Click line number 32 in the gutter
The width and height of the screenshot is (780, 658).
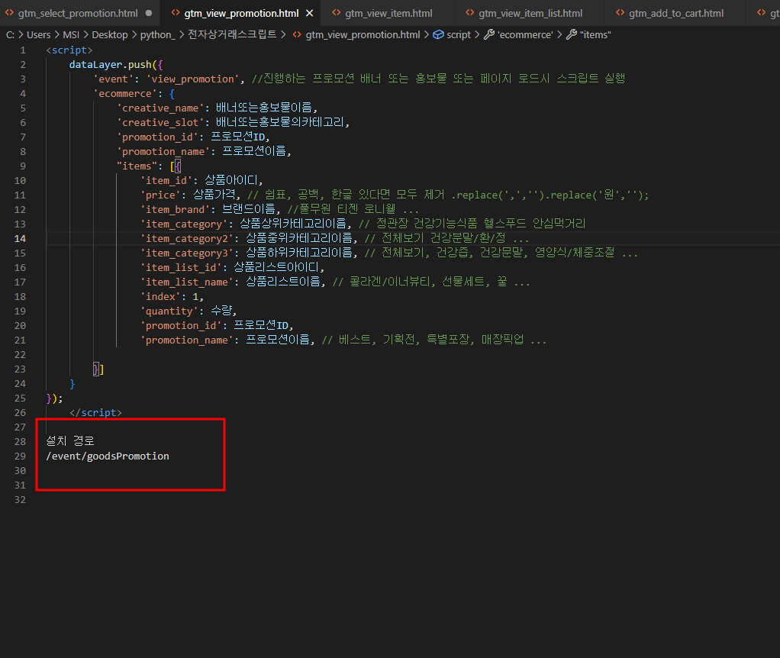(20, 499)
